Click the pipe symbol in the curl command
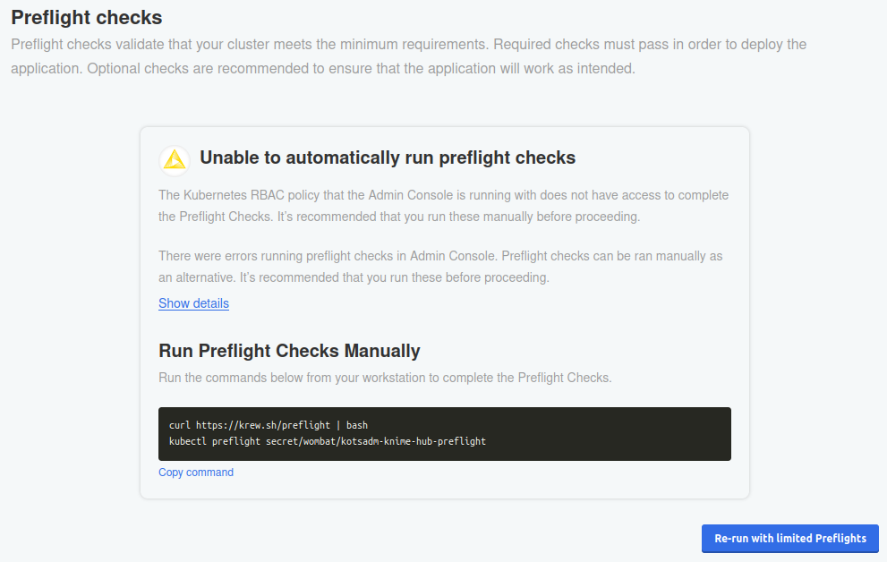 pyautogui.click(x=338, y=425)
